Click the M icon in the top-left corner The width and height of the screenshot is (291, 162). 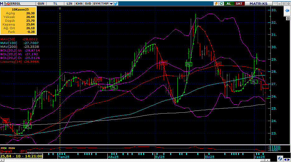pos(2,3)
